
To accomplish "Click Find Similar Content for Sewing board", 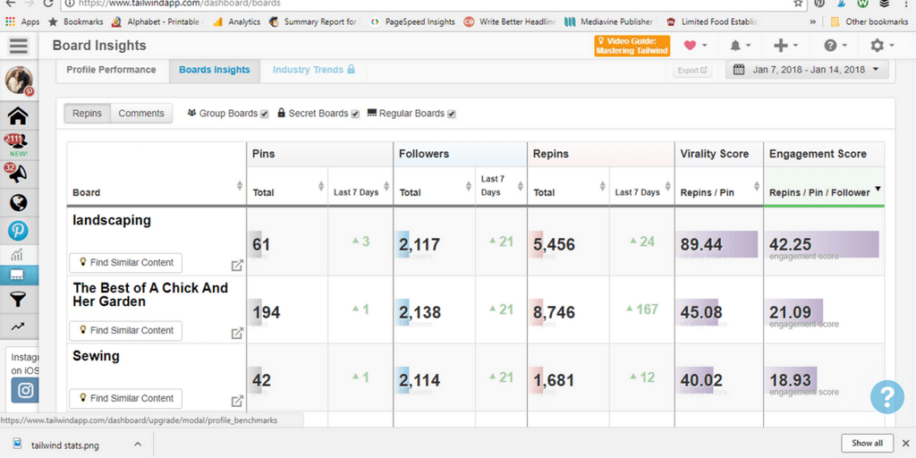I will (125, 398).
